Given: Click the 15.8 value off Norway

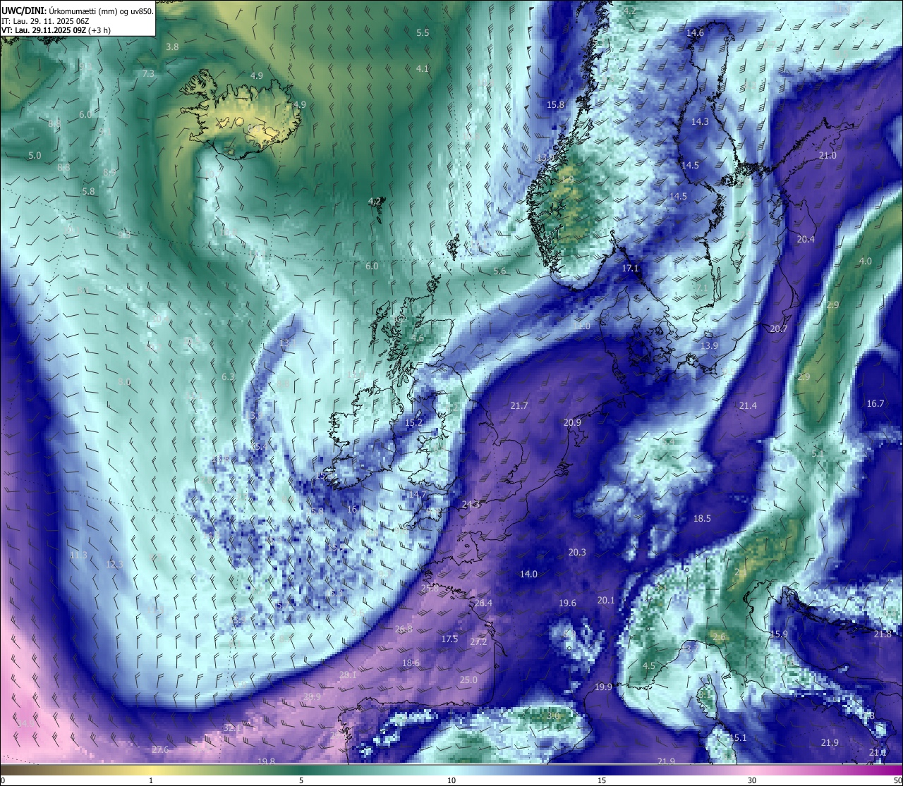Looking at the screenshot, I should click(x=556, y=105).
